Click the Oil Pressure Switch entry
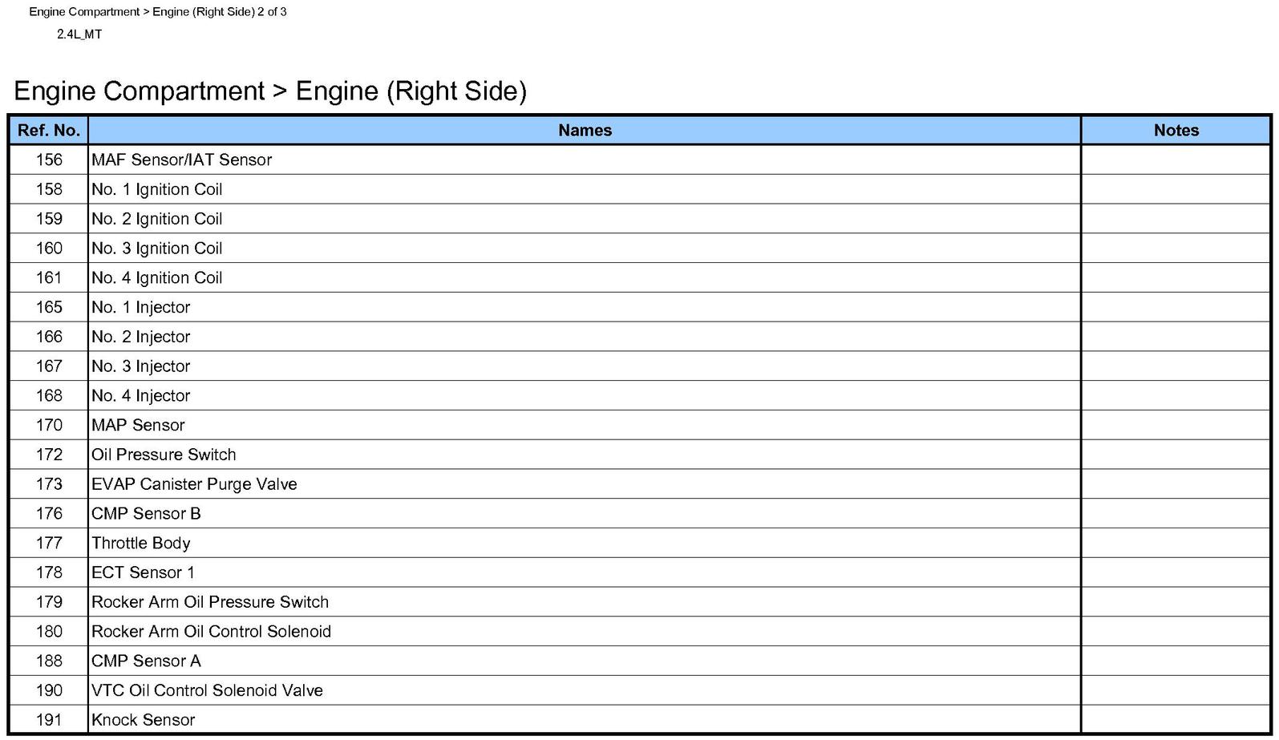The image size is (1279, 740). (164, 455)
